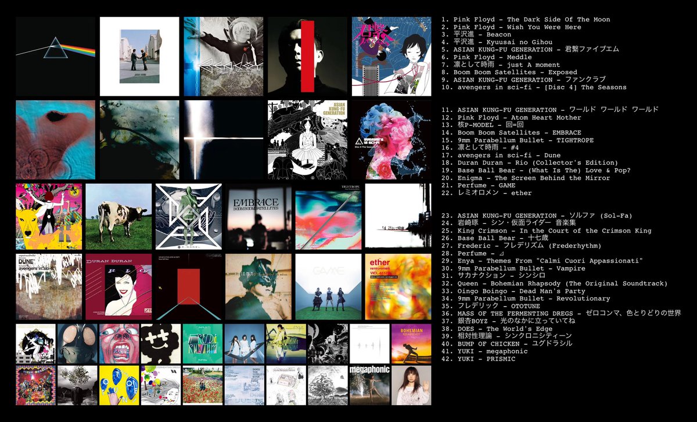This screenshot has width=697, height=422.
Task: Click the green Frederhythm album thumbnail
Action: click(x=203, y=344)
